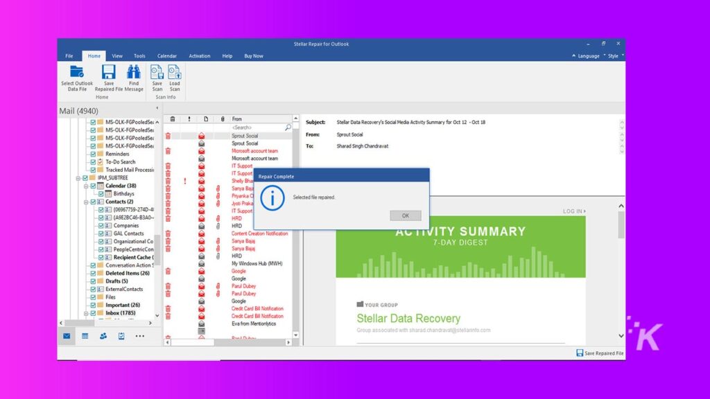The width and height of the screenshot is (710, 399).
Task: Open the Calendar ribbon tab
Action: pyautogui.click(x=166, y=56)
